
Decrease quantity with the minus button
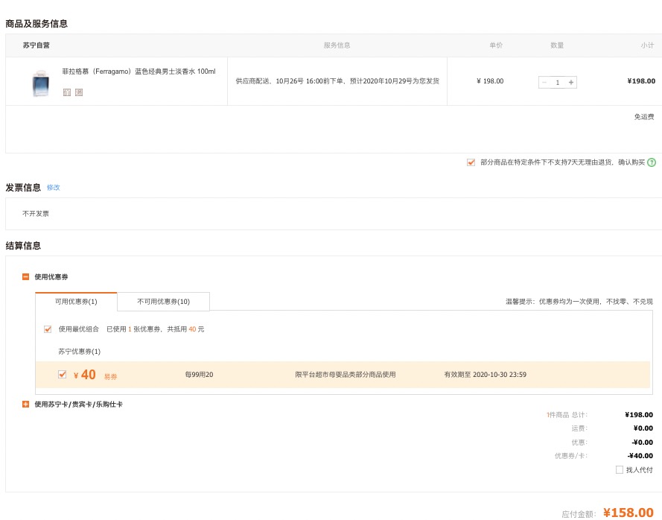544,83
